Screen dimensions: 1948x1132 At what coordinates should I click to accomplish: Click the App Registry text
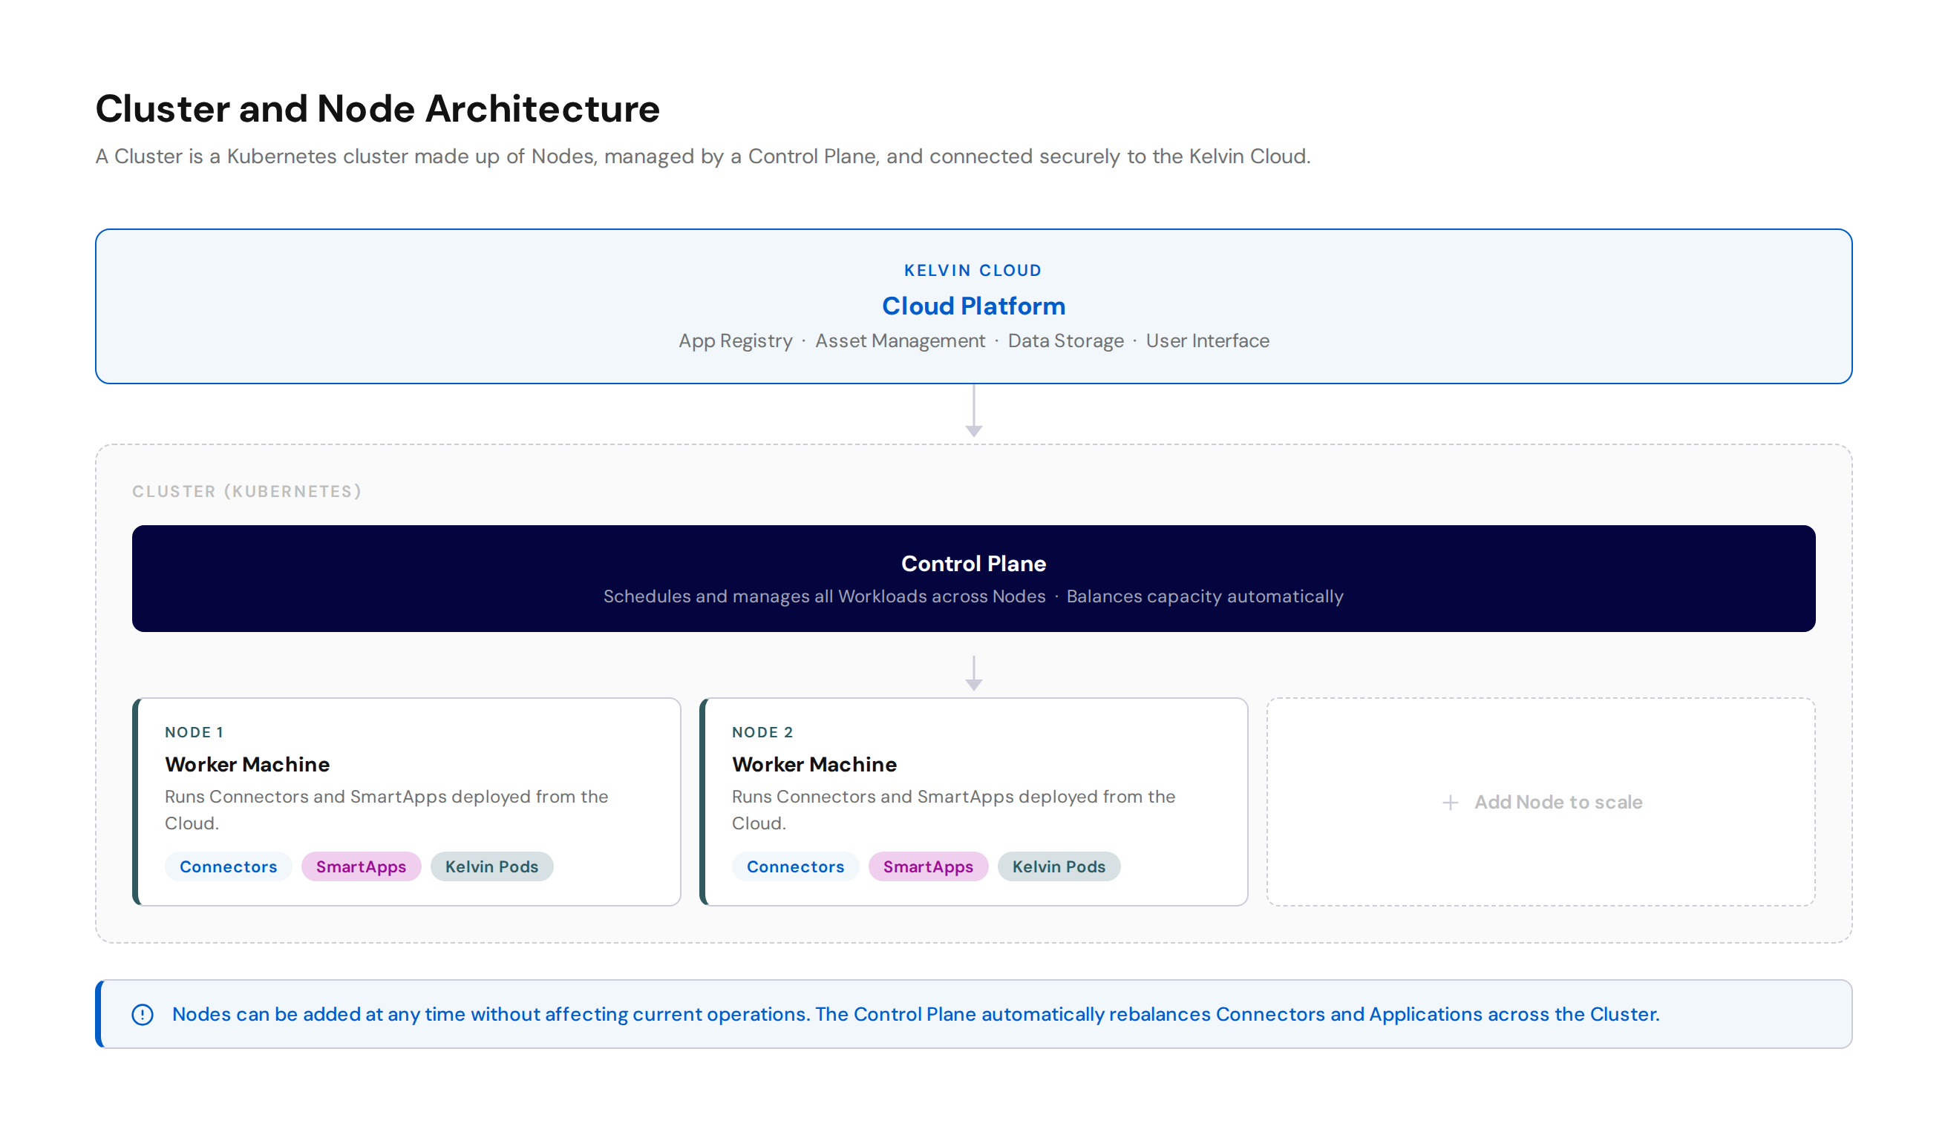click(735, 340)
